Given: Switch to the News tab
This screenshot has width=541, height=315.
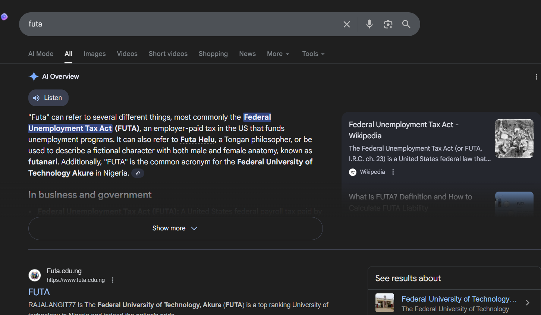Looking at the screenshot, I should 247,54.
